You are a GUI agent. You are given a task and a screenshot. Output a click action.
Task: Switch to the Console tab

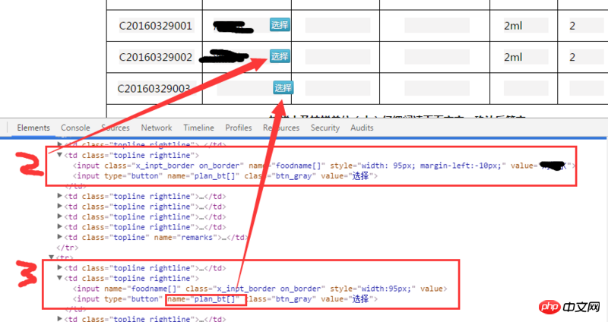[75, 128]
